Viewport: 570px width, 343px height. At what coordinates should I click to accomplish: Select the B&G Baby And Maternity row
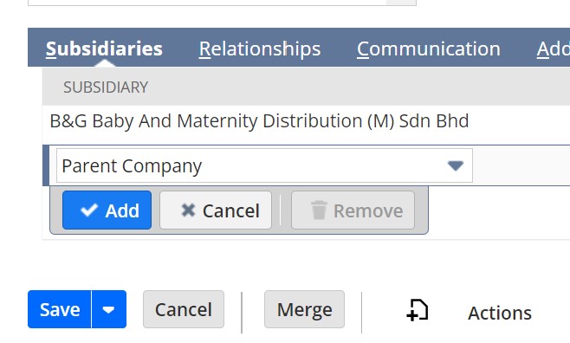(306, 121)
